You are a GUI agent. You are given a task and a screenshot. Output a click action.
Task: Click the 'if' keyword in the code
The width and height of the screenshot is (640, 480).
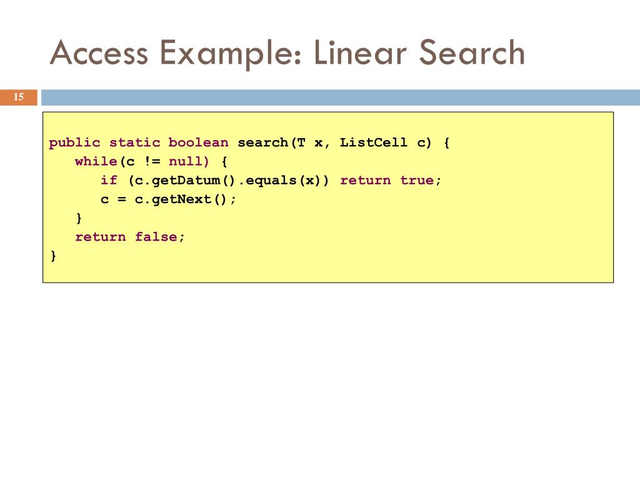[x=109, y=180]
